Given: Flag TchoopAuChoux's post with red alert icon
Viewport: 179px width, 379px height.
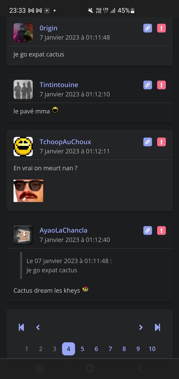Looking at the screenshot, I should 161,142.
